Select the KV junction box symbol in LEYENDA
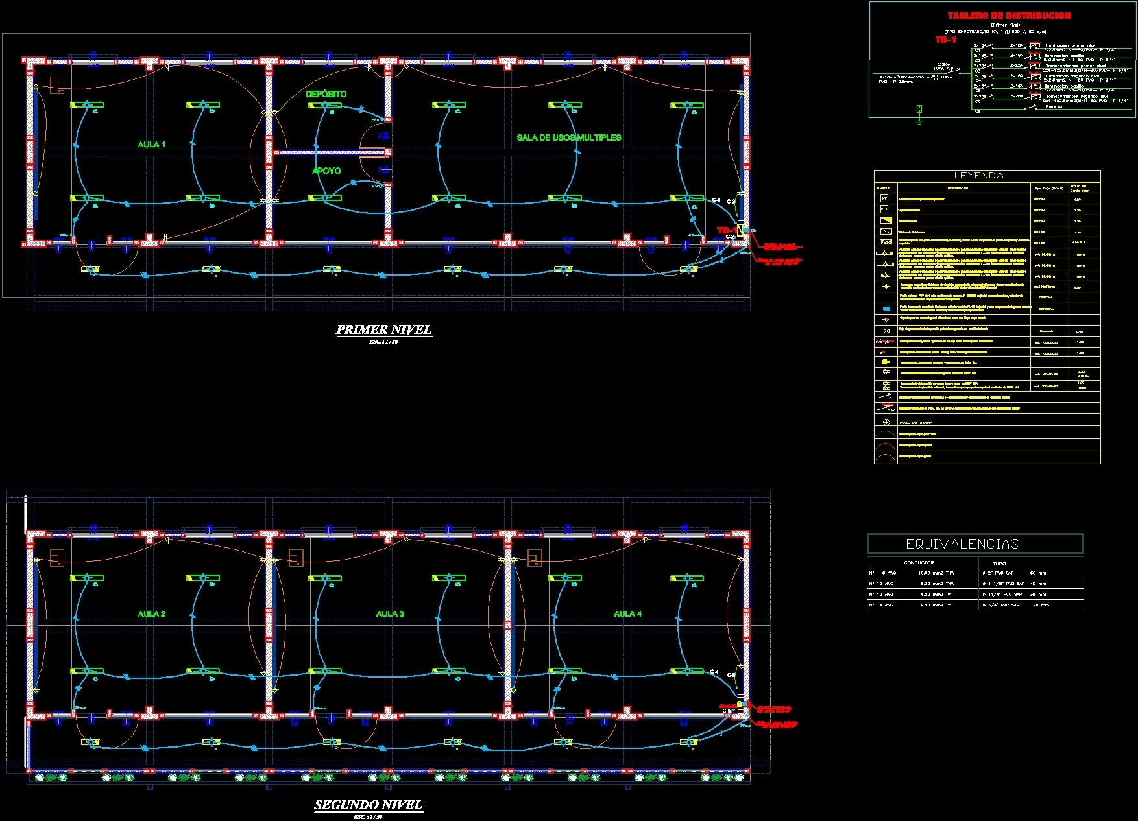1138x821 pixels. (884, 198)
